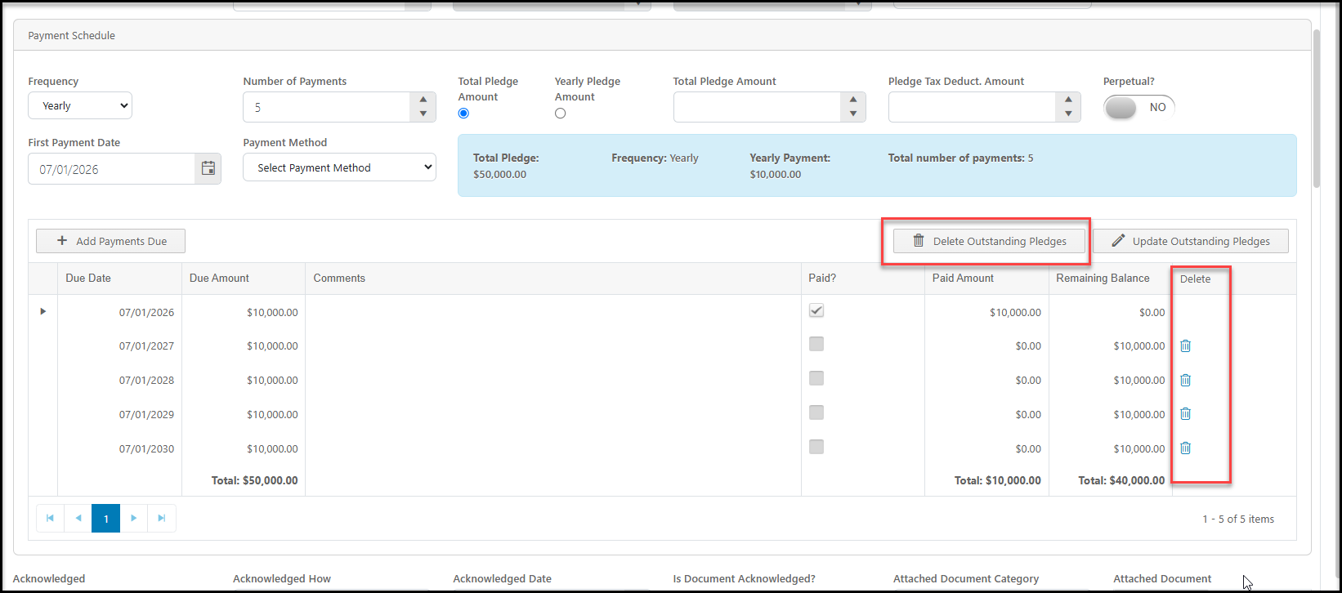Check Paid box for 07/01/2027

click(816, 345)
